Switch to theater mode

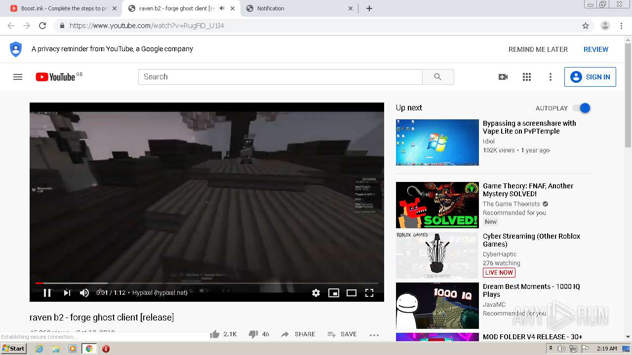coord(352,293)
